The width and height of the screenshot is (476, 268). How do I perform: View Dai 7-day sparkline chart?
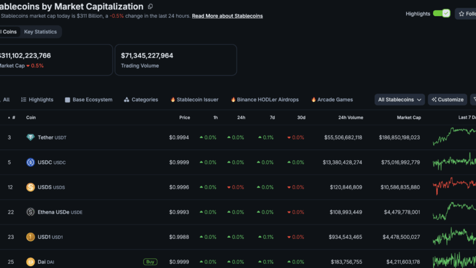pyautogui.click(x=455, y=260)
